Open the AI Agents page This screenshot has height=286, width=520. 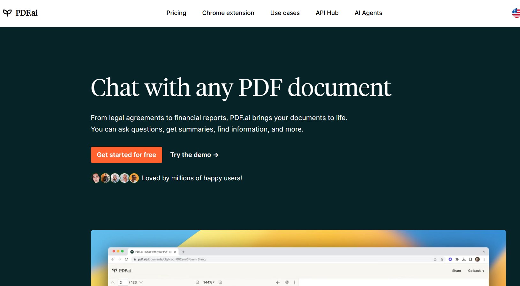click(368, 13)
